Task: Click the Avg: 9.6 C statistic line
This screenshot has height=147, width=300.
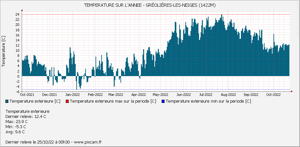Action: point(15,132)
